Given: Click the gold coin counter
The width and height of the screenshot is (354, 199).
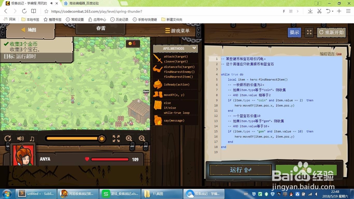Looking at the screenshot, I should click(132, 43).
